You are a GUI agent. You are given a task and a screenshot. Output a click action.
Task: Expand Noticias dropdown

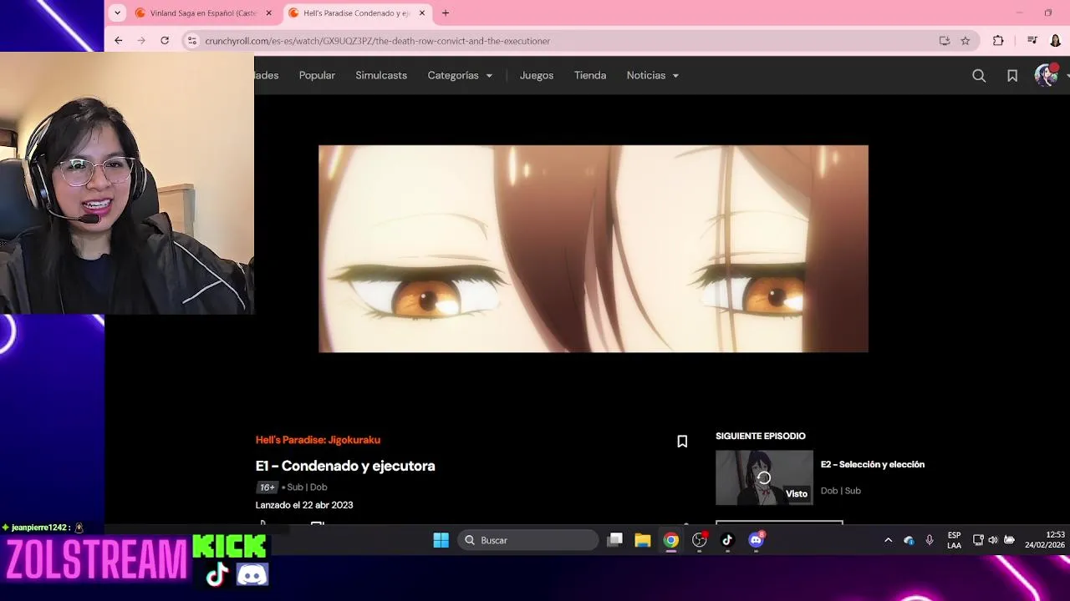(x=653, y=75)
